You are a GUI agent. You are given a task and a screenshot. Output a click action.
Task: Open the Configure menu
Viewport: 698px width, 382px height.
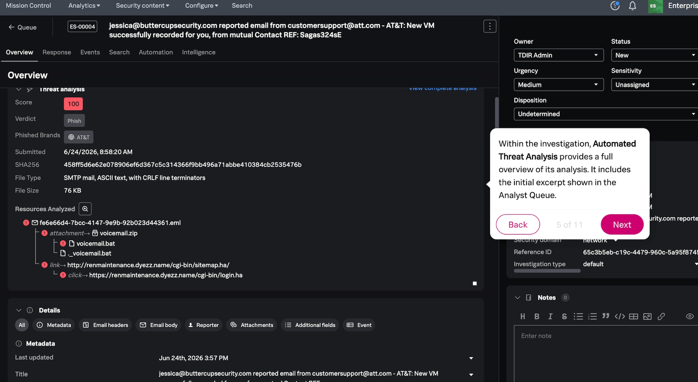(201, 5)
